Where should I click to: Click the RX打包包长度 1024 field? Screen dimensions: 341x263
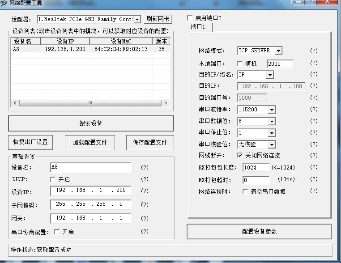coord(256,168)
